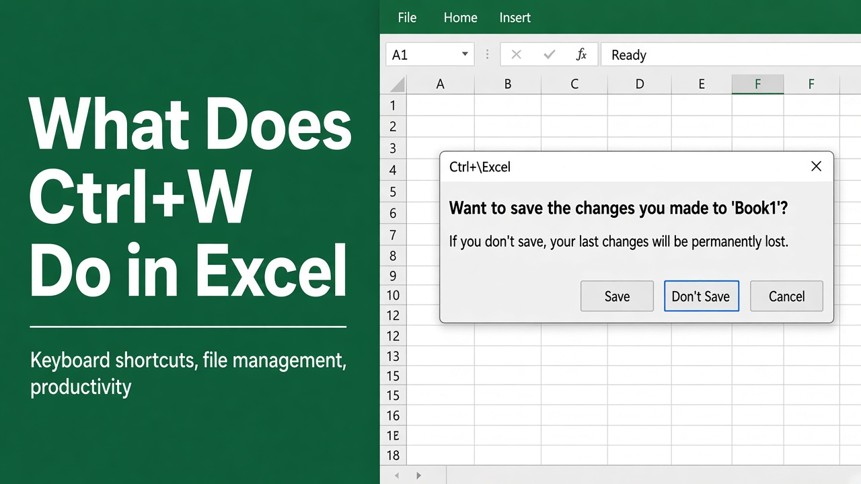The image size is (861, 484).
Task: Click the 'Want to save the changes' message
Action: tap(618, 208)
